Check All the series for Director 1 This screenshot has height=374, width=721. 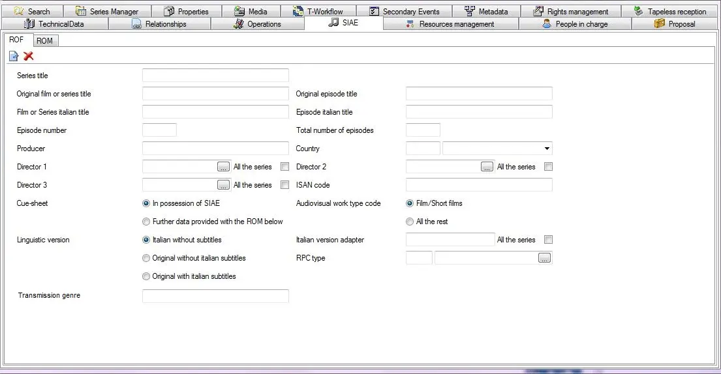tap(284, 167)
